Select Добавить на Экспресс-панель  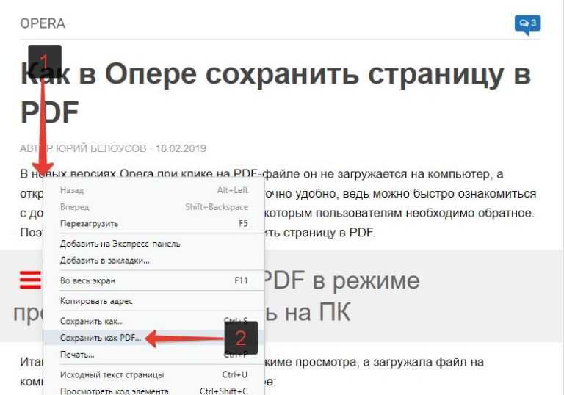coord(154,244)
